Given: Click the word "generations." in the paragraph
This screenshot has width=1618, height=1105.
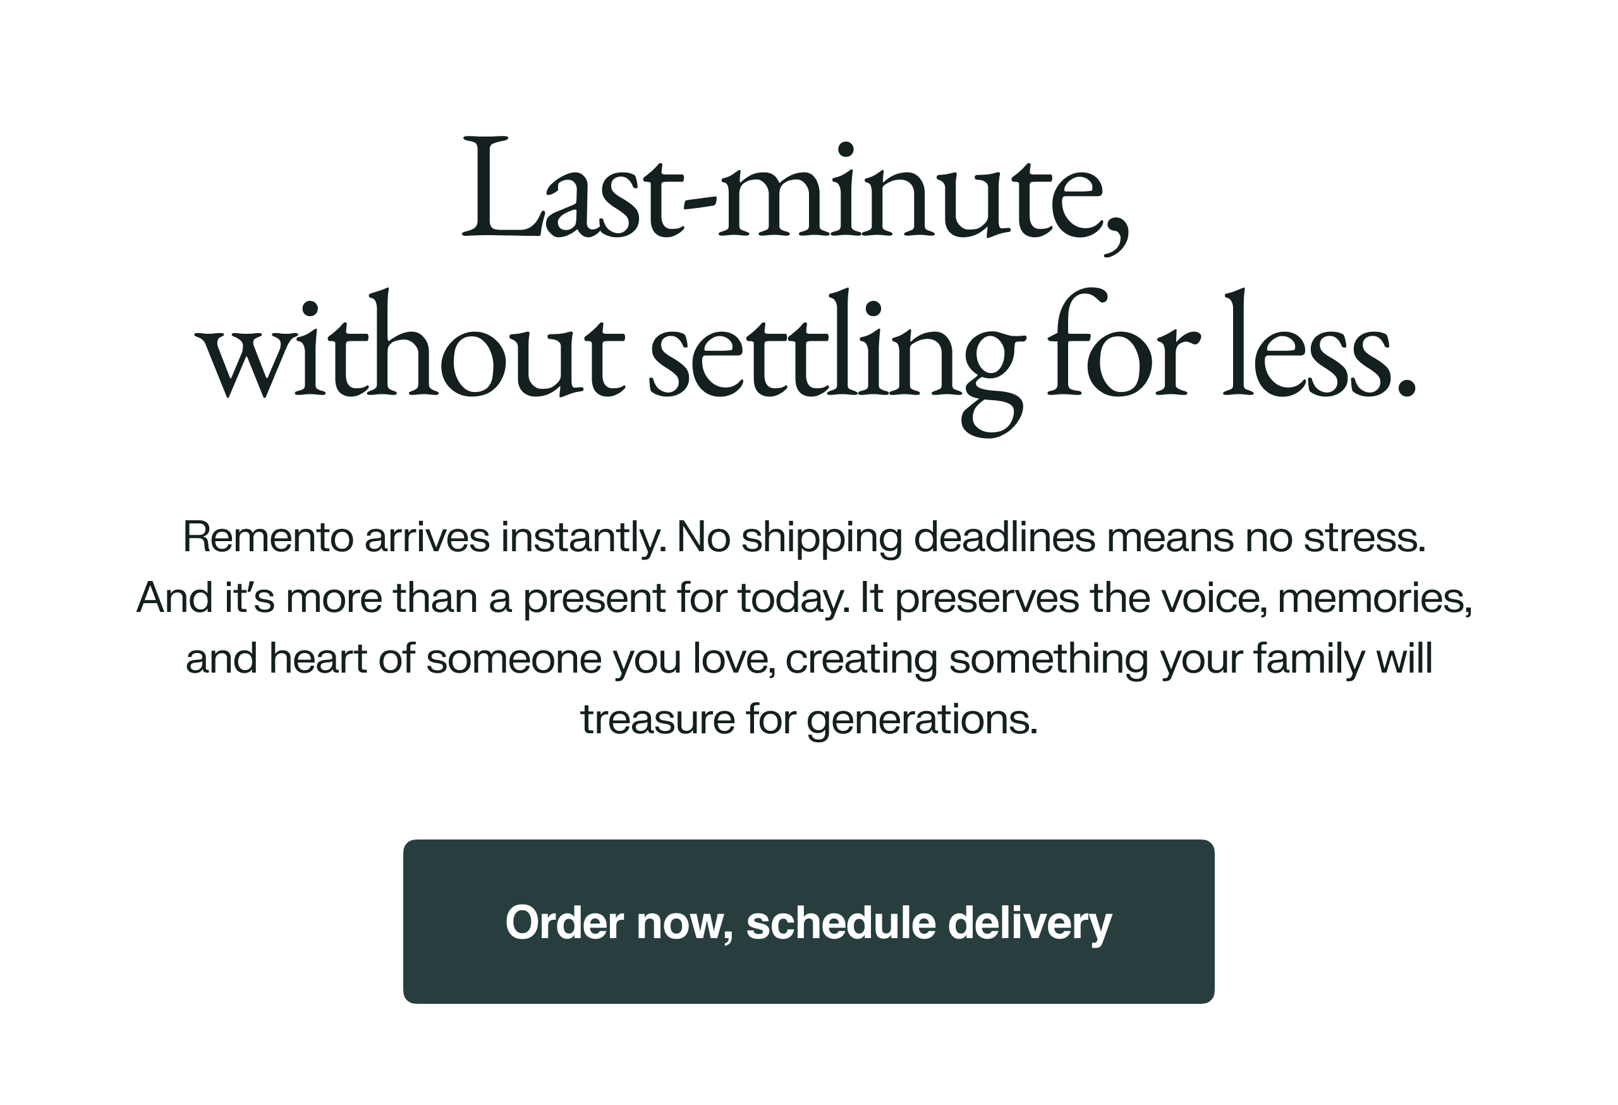Looking at the screenshot, I should click(923, 719).
